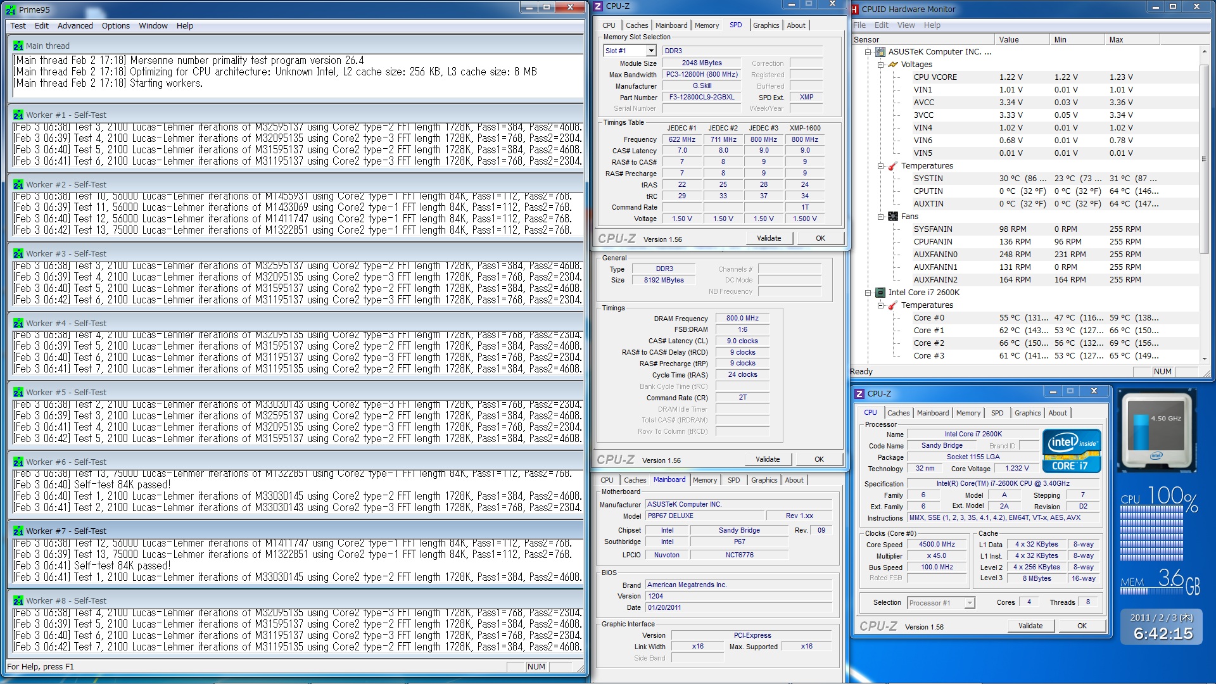The image size is (1216, 684).
Task: Collapse the ASUSTeK Temperatures branch
Action: point(880,166)
